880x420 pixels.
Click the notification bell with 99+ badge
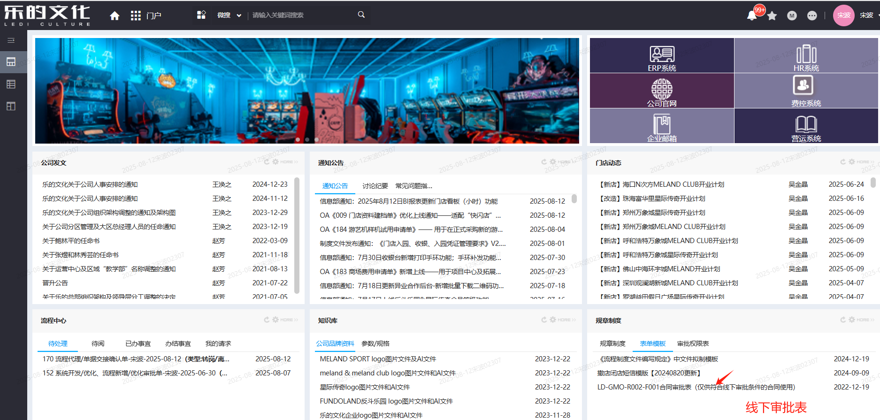click(x=752, y=15)
